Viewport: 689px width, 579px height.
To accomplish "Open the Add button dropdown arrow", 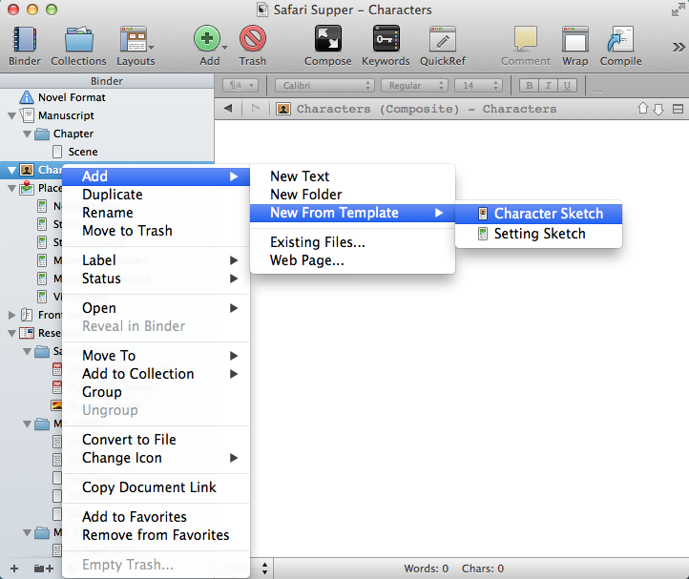I will [224, 47].
